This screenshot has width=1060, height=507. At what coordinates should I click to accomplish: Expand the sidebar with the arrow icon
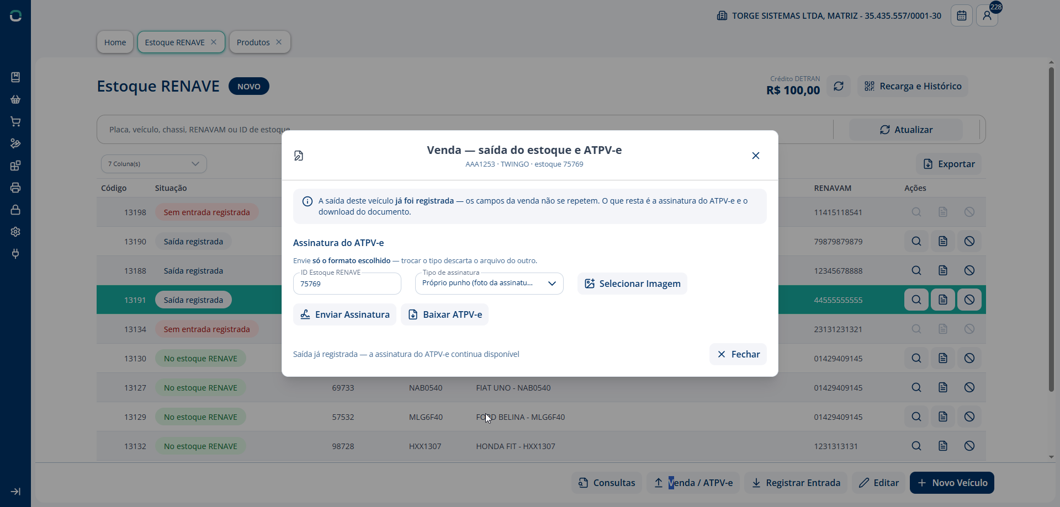coord(15,492)
